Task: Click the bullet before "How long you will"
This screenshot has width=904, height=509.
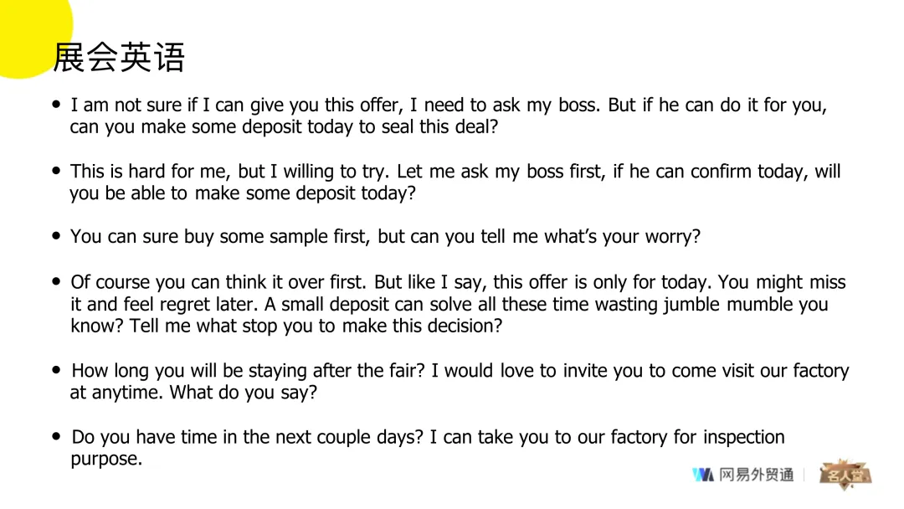Action: [x=56, y=369]
